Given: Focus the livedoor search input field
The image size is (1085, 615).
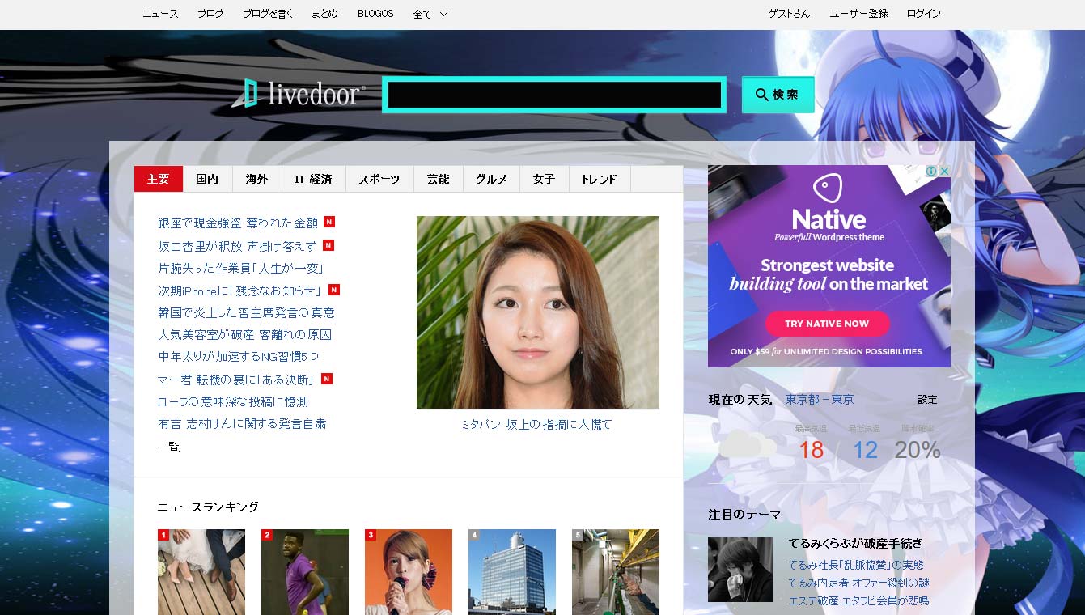Looking at the screenshot, I should coord(554,95).
